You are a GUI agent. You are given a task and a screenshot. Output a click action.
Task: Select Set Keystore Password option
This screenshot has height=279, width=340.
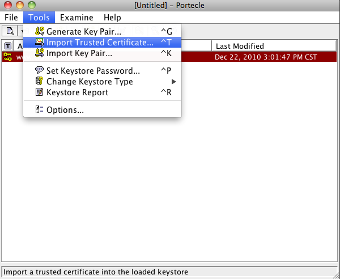(102, 71)
